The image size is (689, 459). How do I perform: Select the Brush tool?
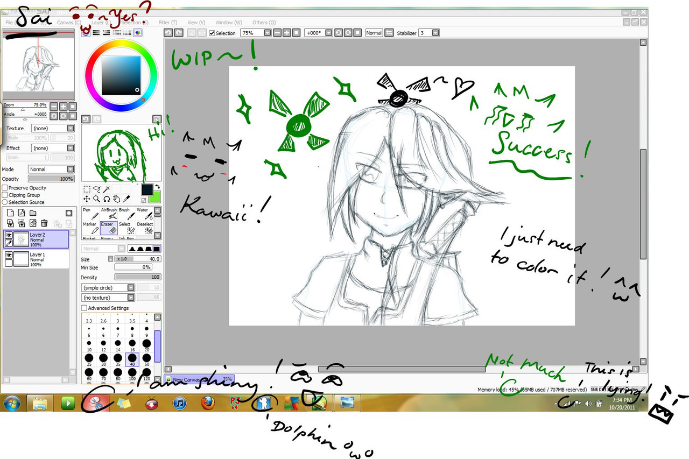pyautogui.click(x=126, y=214)
